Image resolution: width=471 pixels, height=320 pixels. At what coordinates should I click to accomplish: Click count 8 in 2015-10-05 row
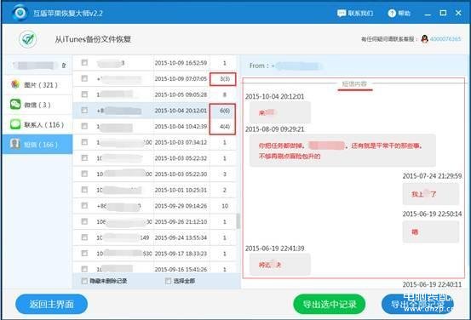pyautogui.click(x=224, y=94)
